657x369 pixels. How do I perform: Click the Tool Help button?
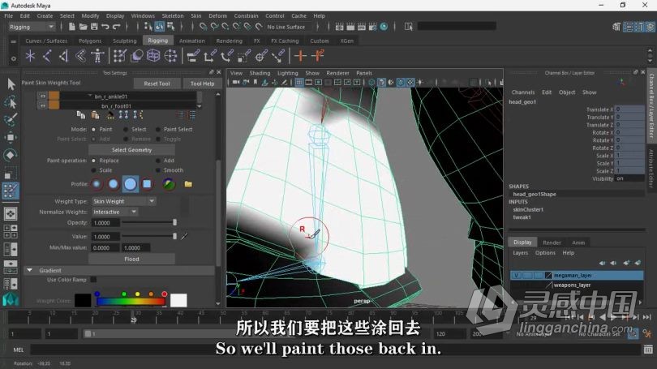point(202,84)
